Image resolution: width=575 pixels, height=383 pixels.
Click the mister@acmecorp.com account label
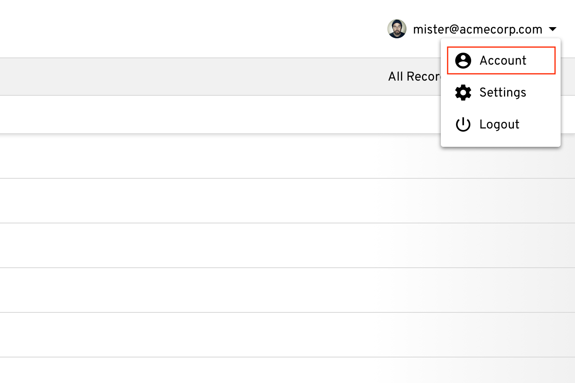[478, 29]
